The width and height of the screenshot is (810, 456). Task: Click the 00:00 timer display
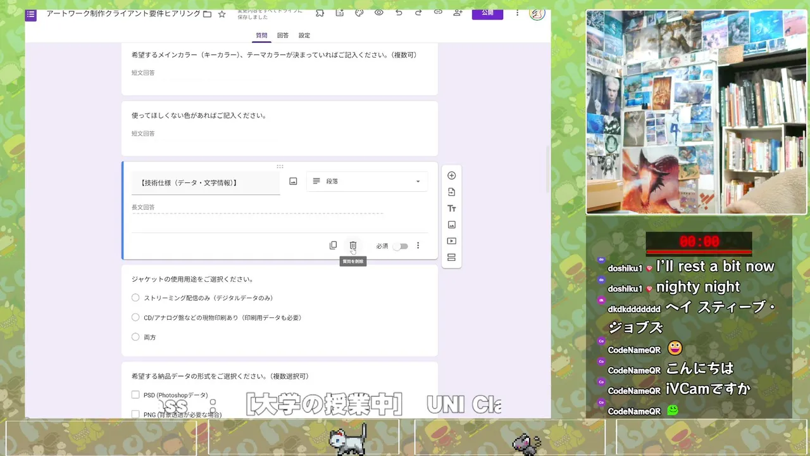point(699,242)
